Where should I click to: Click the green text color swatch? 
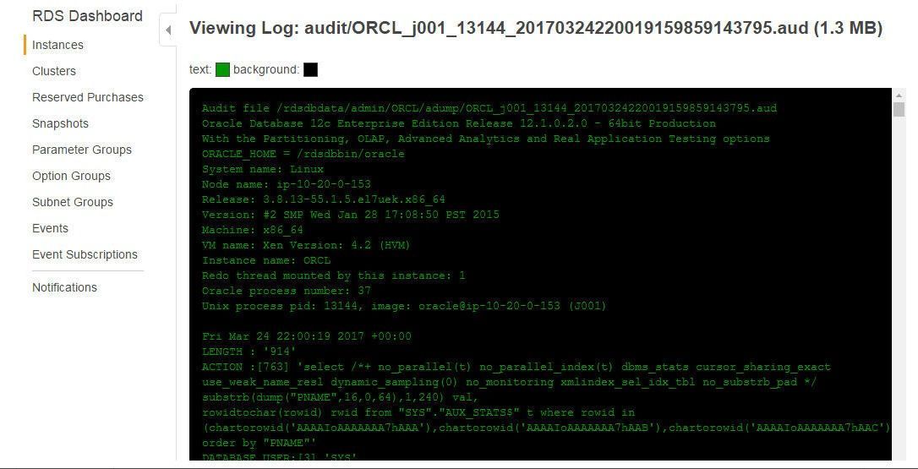coord(222,69)
